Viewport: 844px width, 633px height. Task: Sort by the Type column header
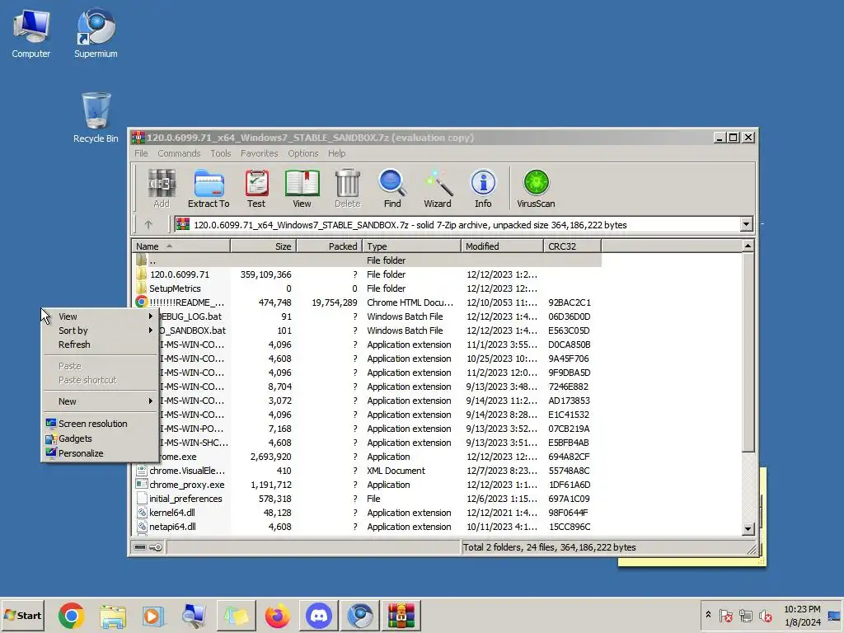[411, 246]
